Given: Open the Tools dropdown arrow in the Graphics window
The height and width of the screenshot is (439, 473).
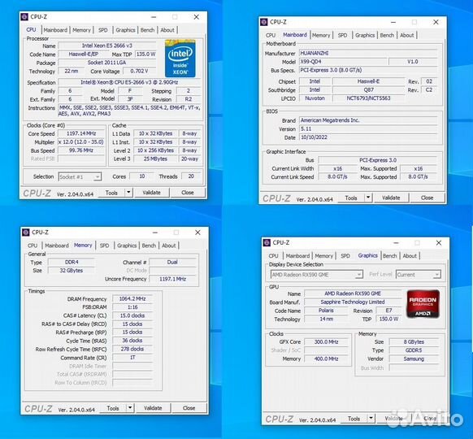Looking at the screenshot, I should point(371,418).
